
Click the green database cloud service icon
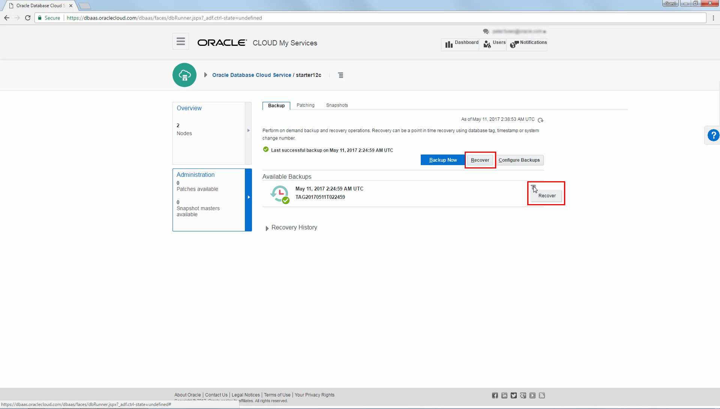pos(184,75)
